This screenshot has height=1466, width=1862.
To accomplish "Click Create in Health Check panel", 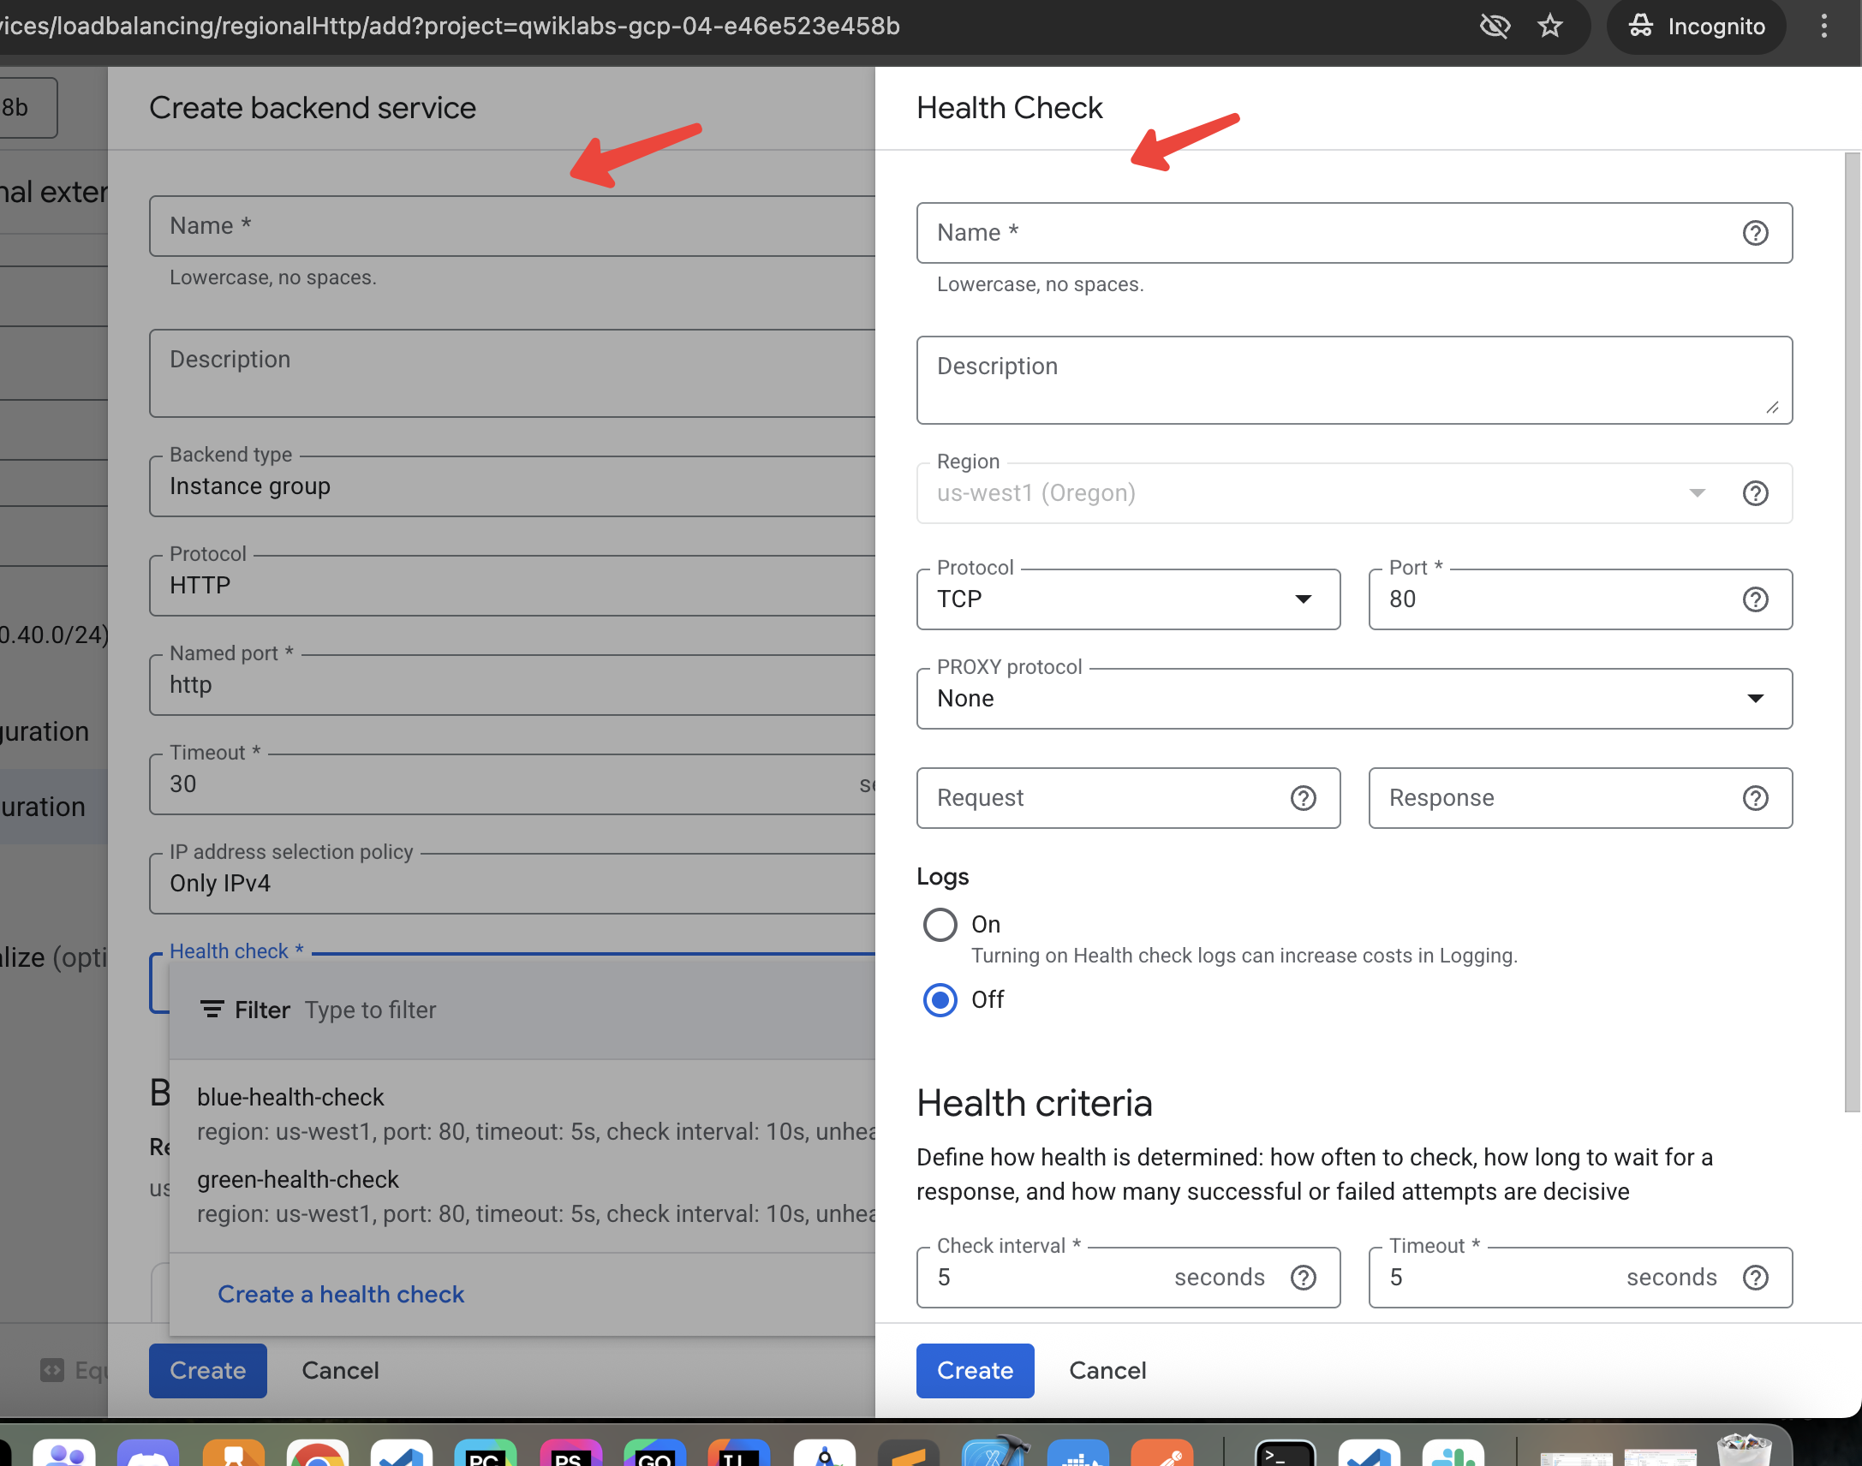I will point(975,1370).
